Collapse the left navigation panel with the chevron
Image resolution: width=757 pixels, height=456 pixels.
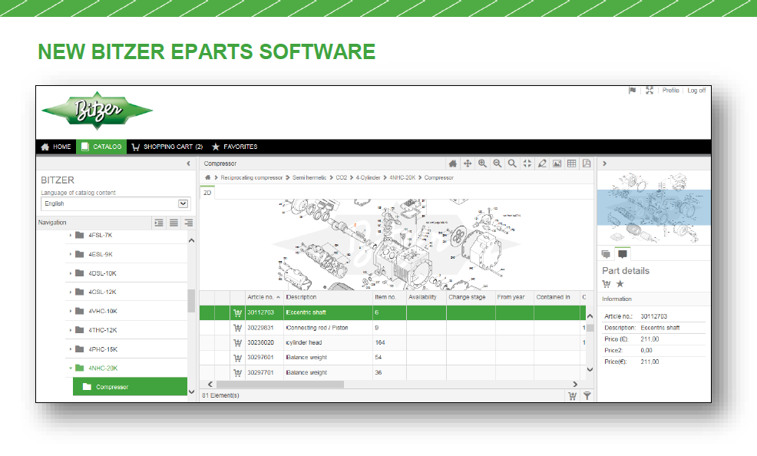click(x=188, y=164)
